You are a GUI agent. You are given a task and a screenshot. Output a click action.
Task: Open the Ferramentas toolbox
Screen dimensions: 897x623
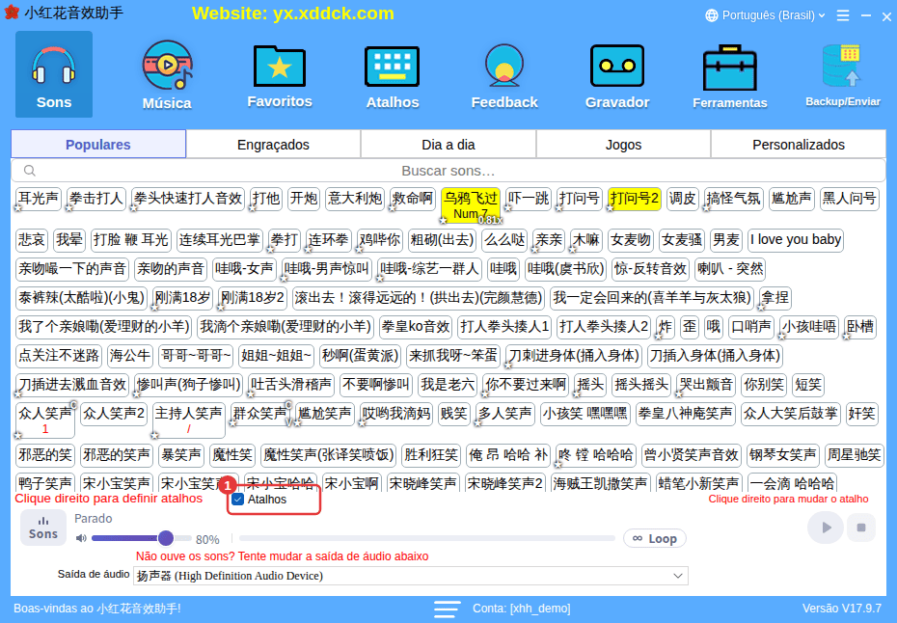tap(730, 74)
